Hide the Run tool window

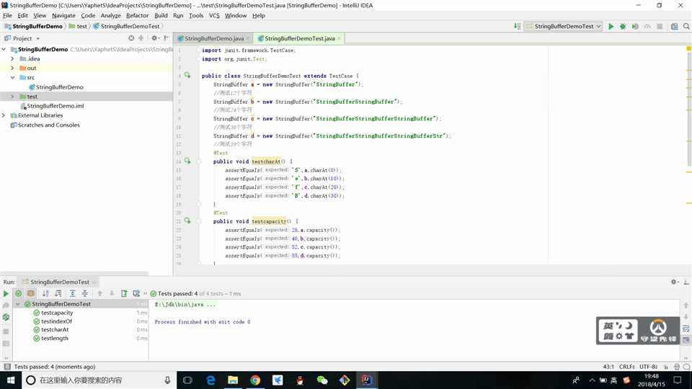pos(686,282)
